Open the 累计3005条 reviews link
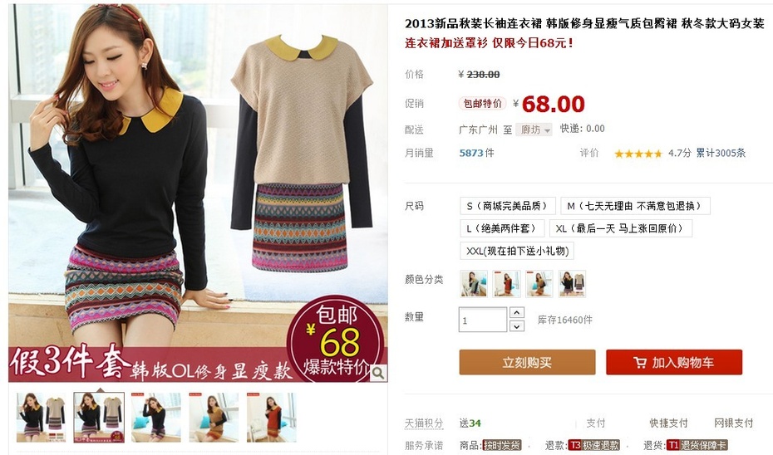The width and height of the screenshot is (773, 455). pyautogui.click(x=721, y=153)
